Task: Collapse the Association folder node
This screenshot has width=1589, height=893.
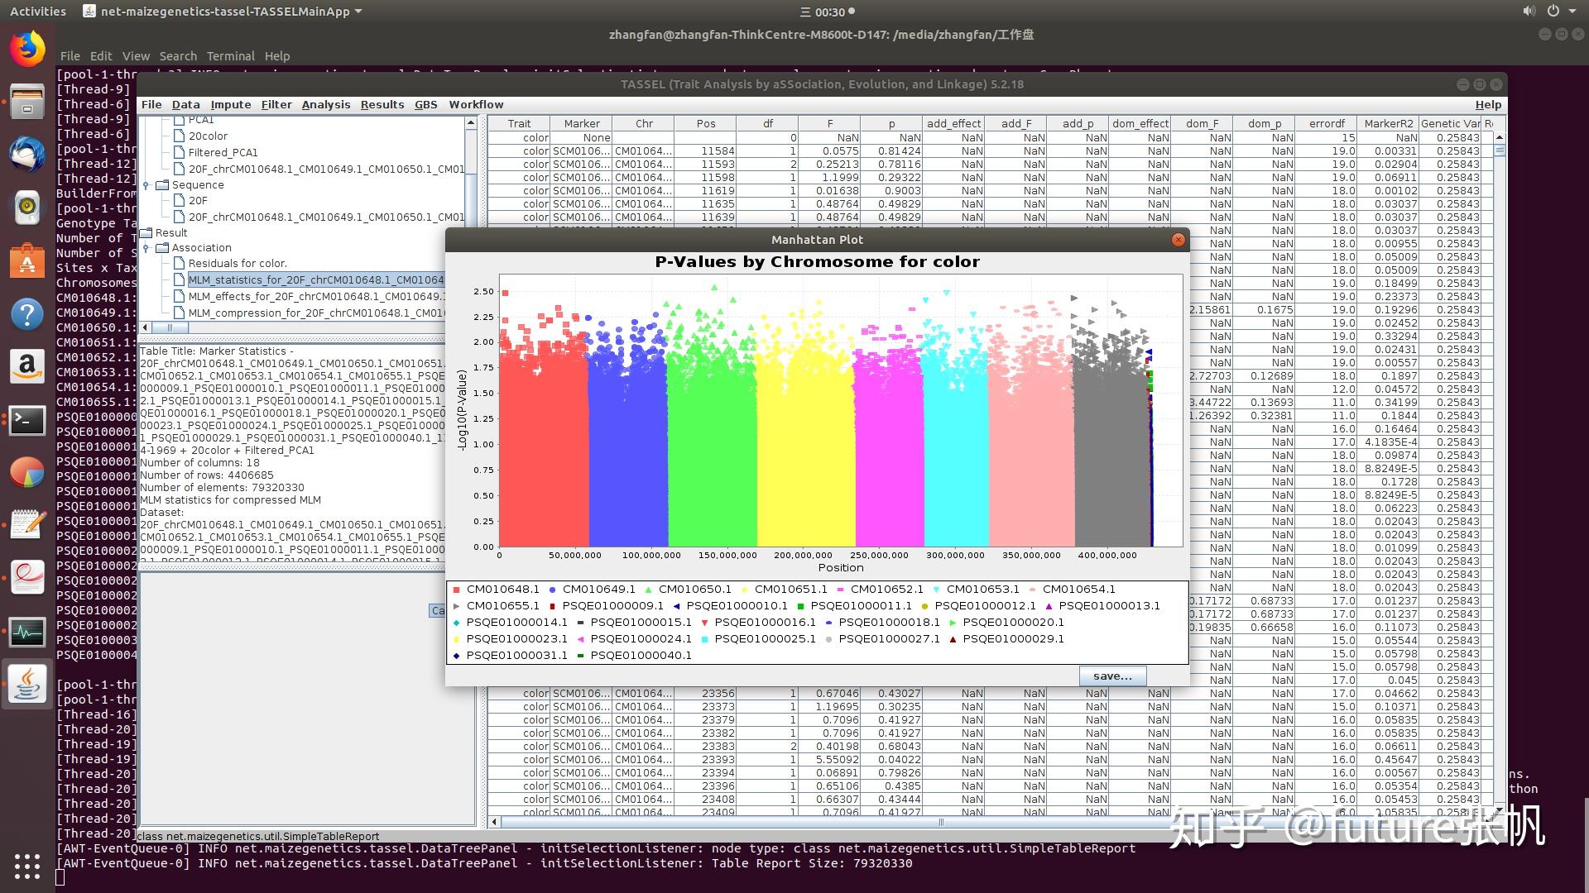Action: point(146,248)
